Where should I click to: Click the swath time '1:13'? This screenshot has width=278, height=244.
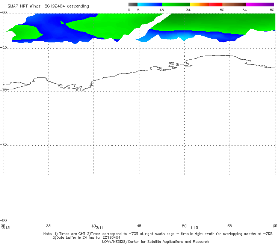(194, 228)
